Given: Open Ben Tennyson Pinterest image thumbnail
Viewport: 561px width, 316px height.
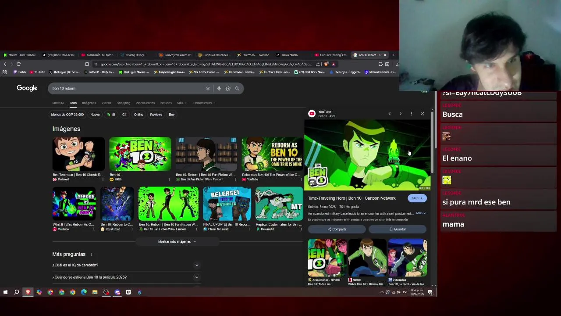Looking at the screenshot, I should 78,154.
